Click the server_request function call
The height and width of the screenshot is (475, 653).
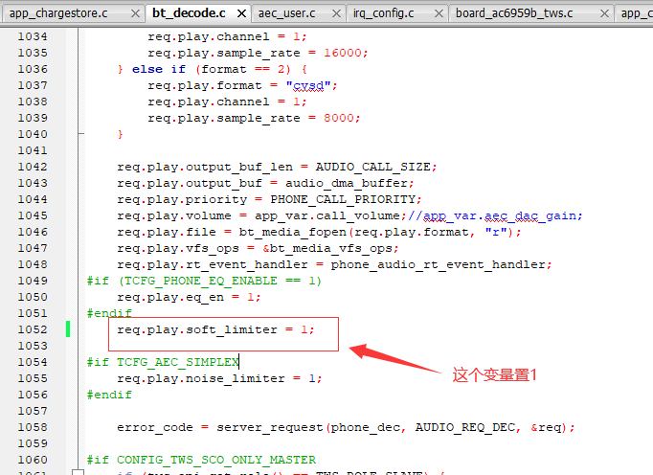point(269,427)
